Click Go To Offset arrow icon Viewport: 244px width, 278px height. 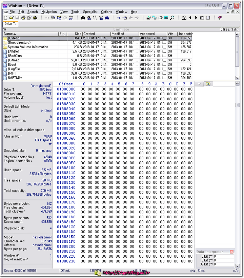[119, 18]
